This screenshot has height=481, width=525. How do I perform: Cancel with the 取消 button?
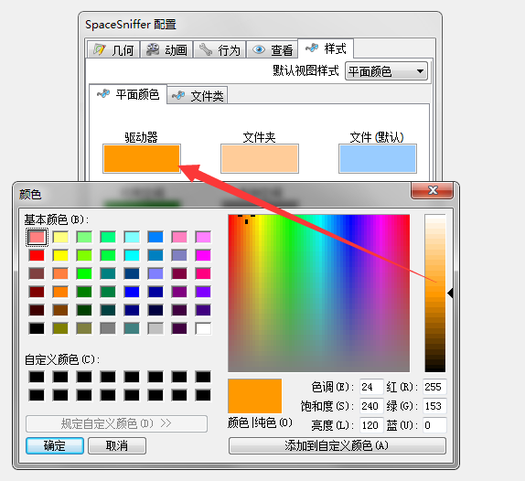pos(117,445)
